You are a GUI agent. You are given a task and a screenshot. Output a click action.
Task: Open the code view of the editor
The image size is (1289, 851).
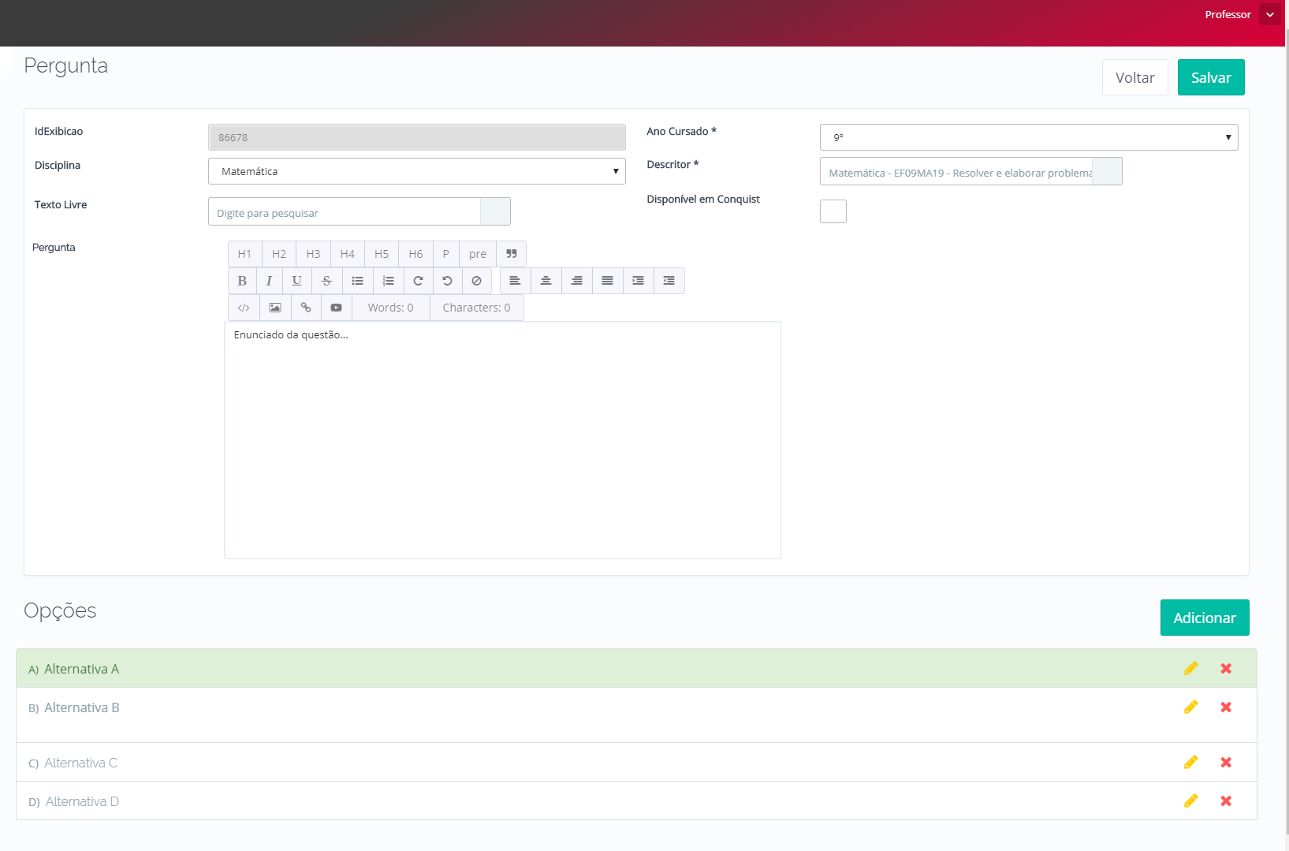pyautogui.click(x=244, y=308)
